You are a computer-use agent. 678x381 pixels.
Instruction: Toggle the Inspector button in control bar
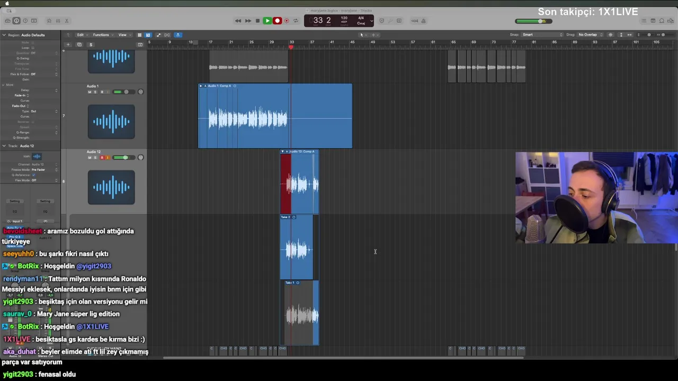[x=16, y=21]
